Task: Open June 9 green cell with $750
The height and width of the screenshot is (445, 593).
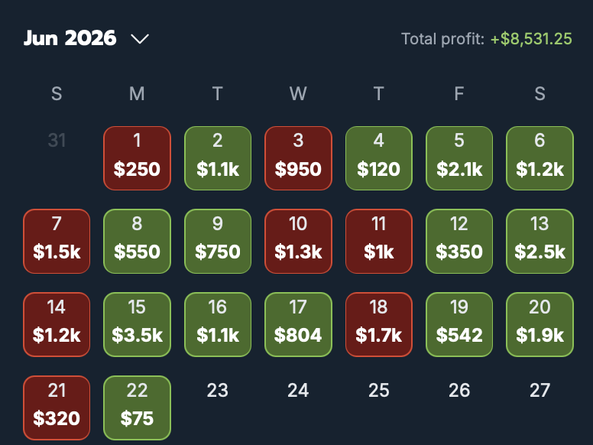Action: tap(218, 242)
